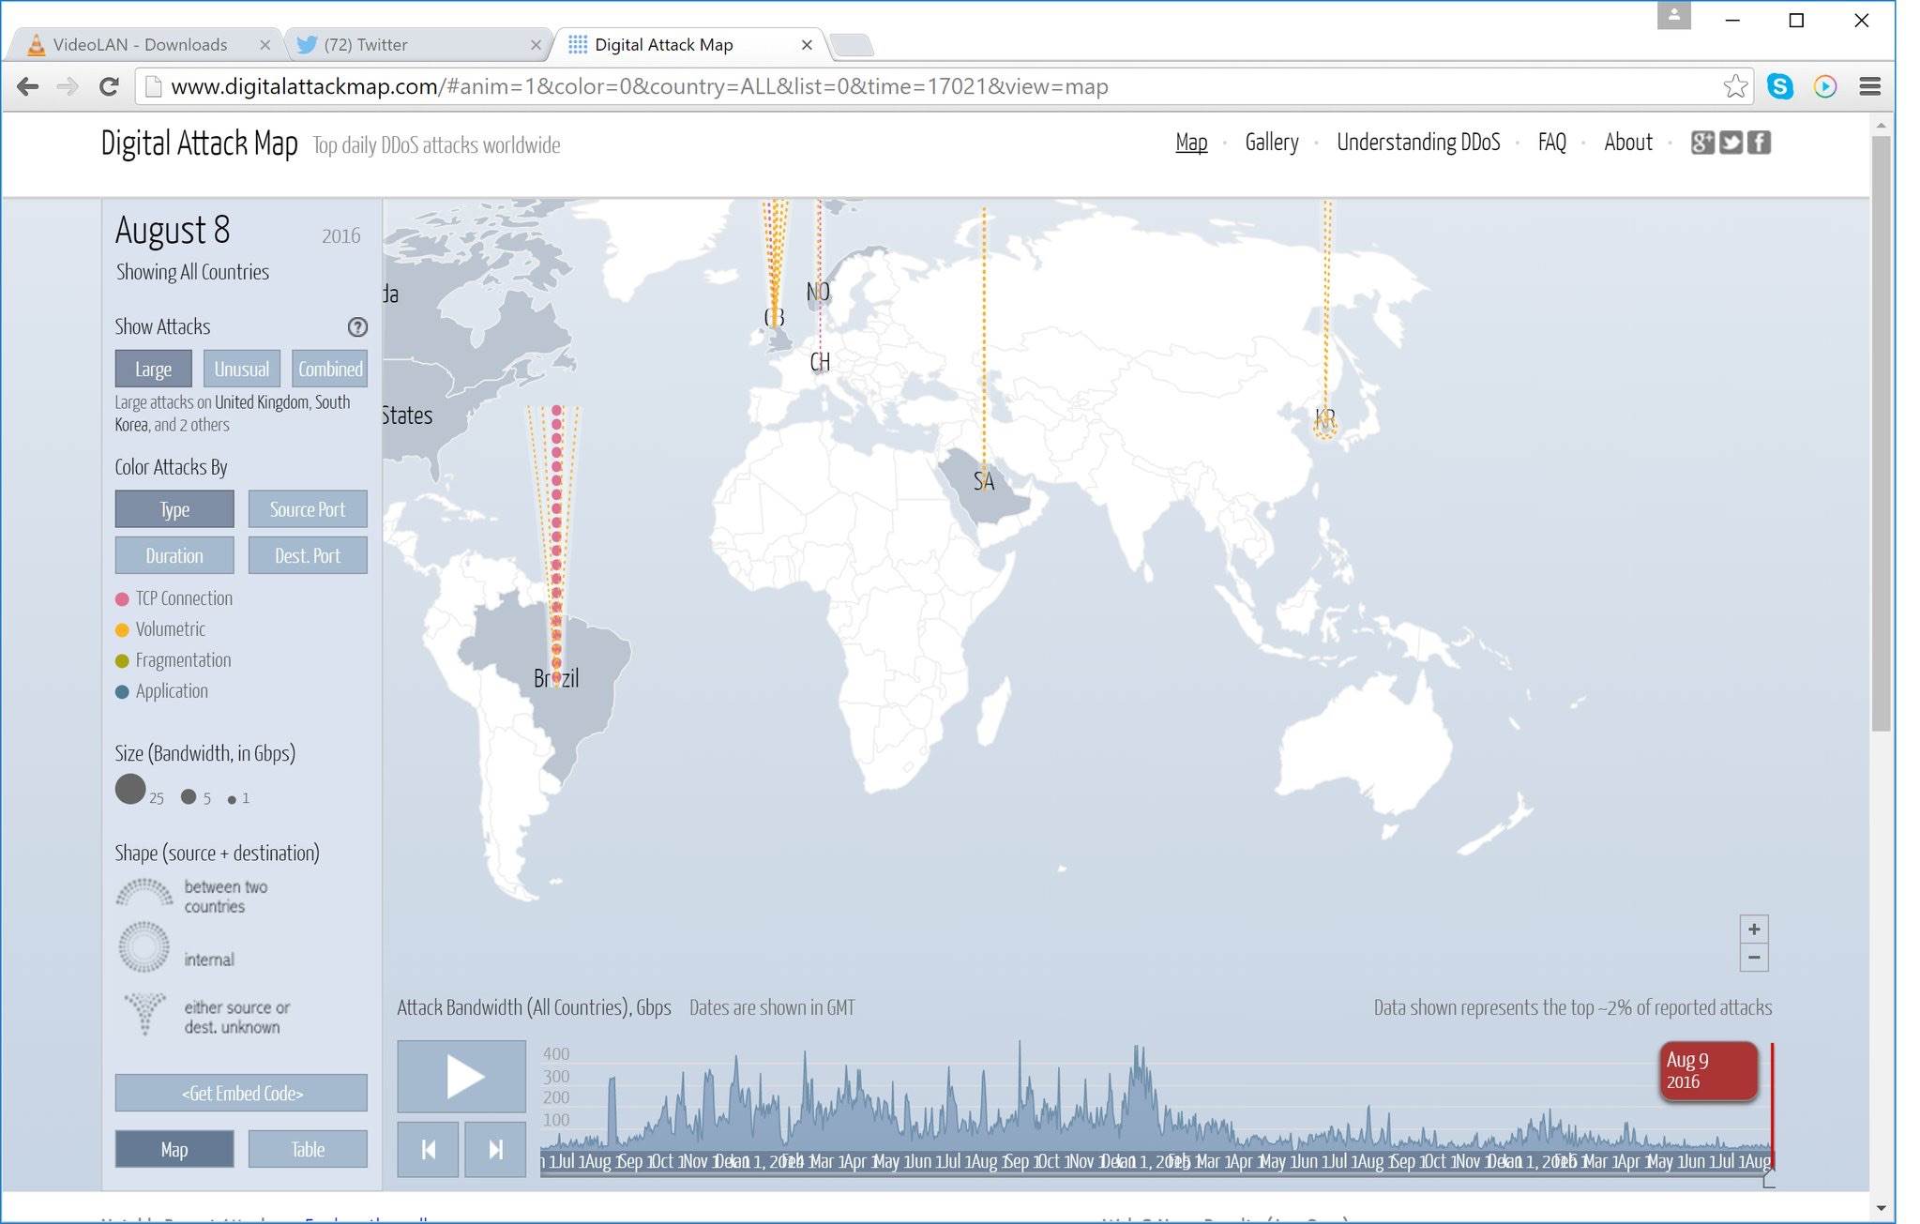Step back one day with previous button
The image size is (1920, 1224).
[428, 1149]
